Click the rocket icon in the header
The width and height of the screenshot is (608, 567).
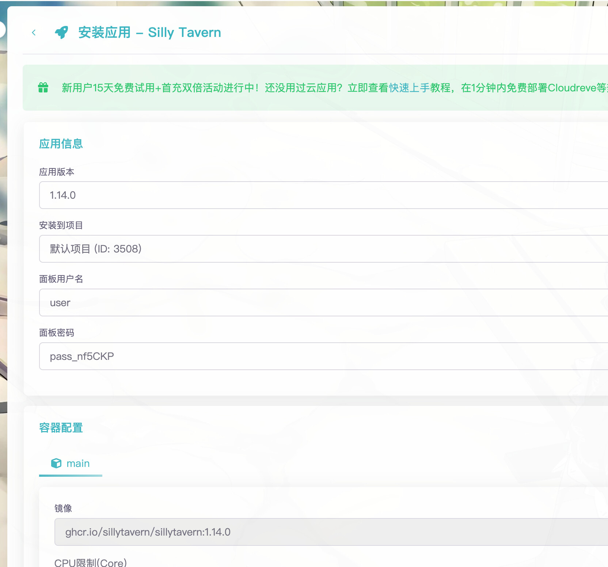(x=61, y=33)
